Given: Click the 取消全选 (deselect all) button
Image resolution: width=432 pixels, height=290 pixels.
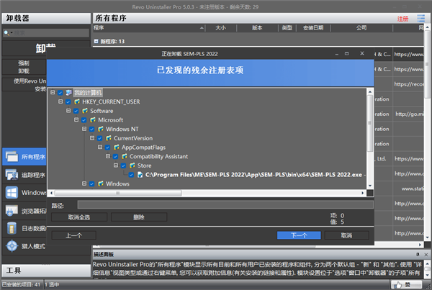Looking at the screenshot, I should [x=79, y=217].
